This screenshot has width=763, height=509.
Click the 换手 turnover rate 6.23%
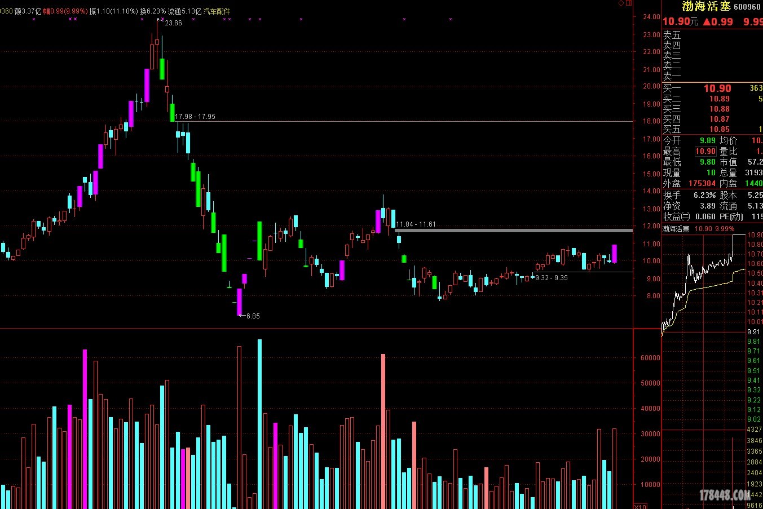[x=704, y=195]
